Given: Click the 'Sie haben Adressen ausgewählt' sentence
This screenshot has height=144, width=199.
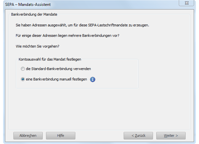Looking at the screenshot, I should point(82,25).
